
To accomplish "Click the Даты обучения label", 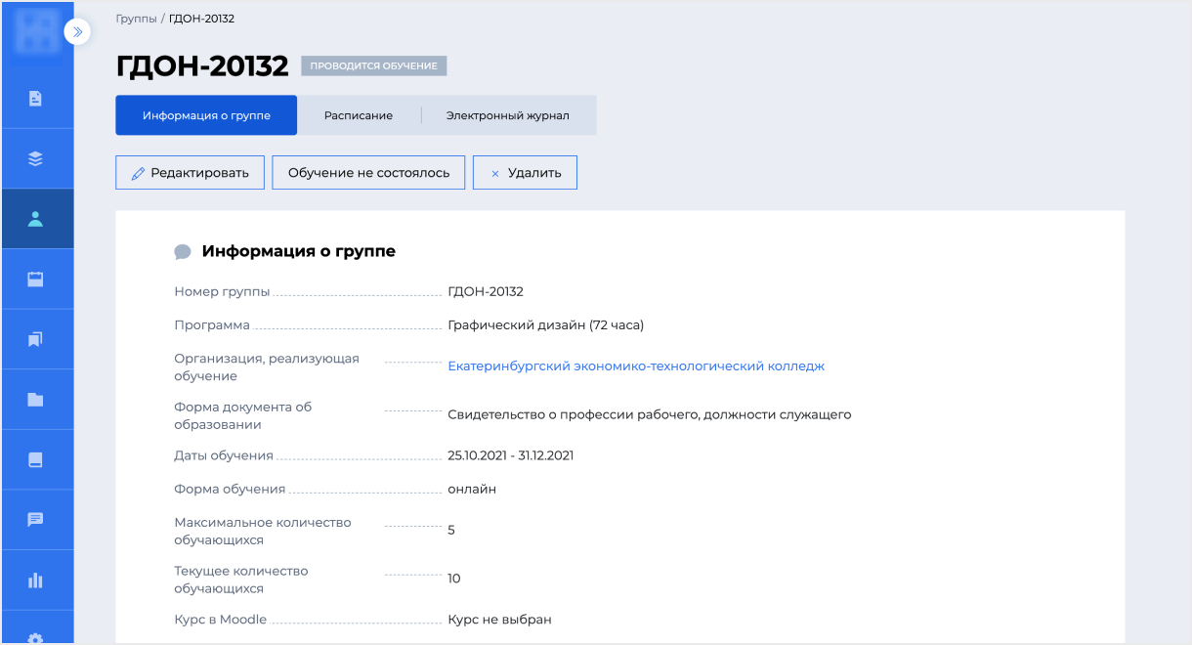I will click(x=224, y=455).
